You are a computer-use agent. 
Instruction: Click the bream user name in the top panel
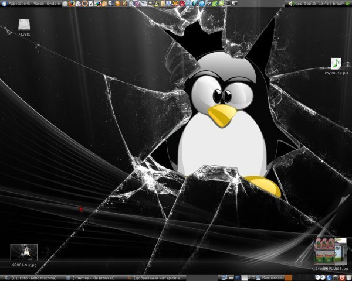click(x=339, y=4)
